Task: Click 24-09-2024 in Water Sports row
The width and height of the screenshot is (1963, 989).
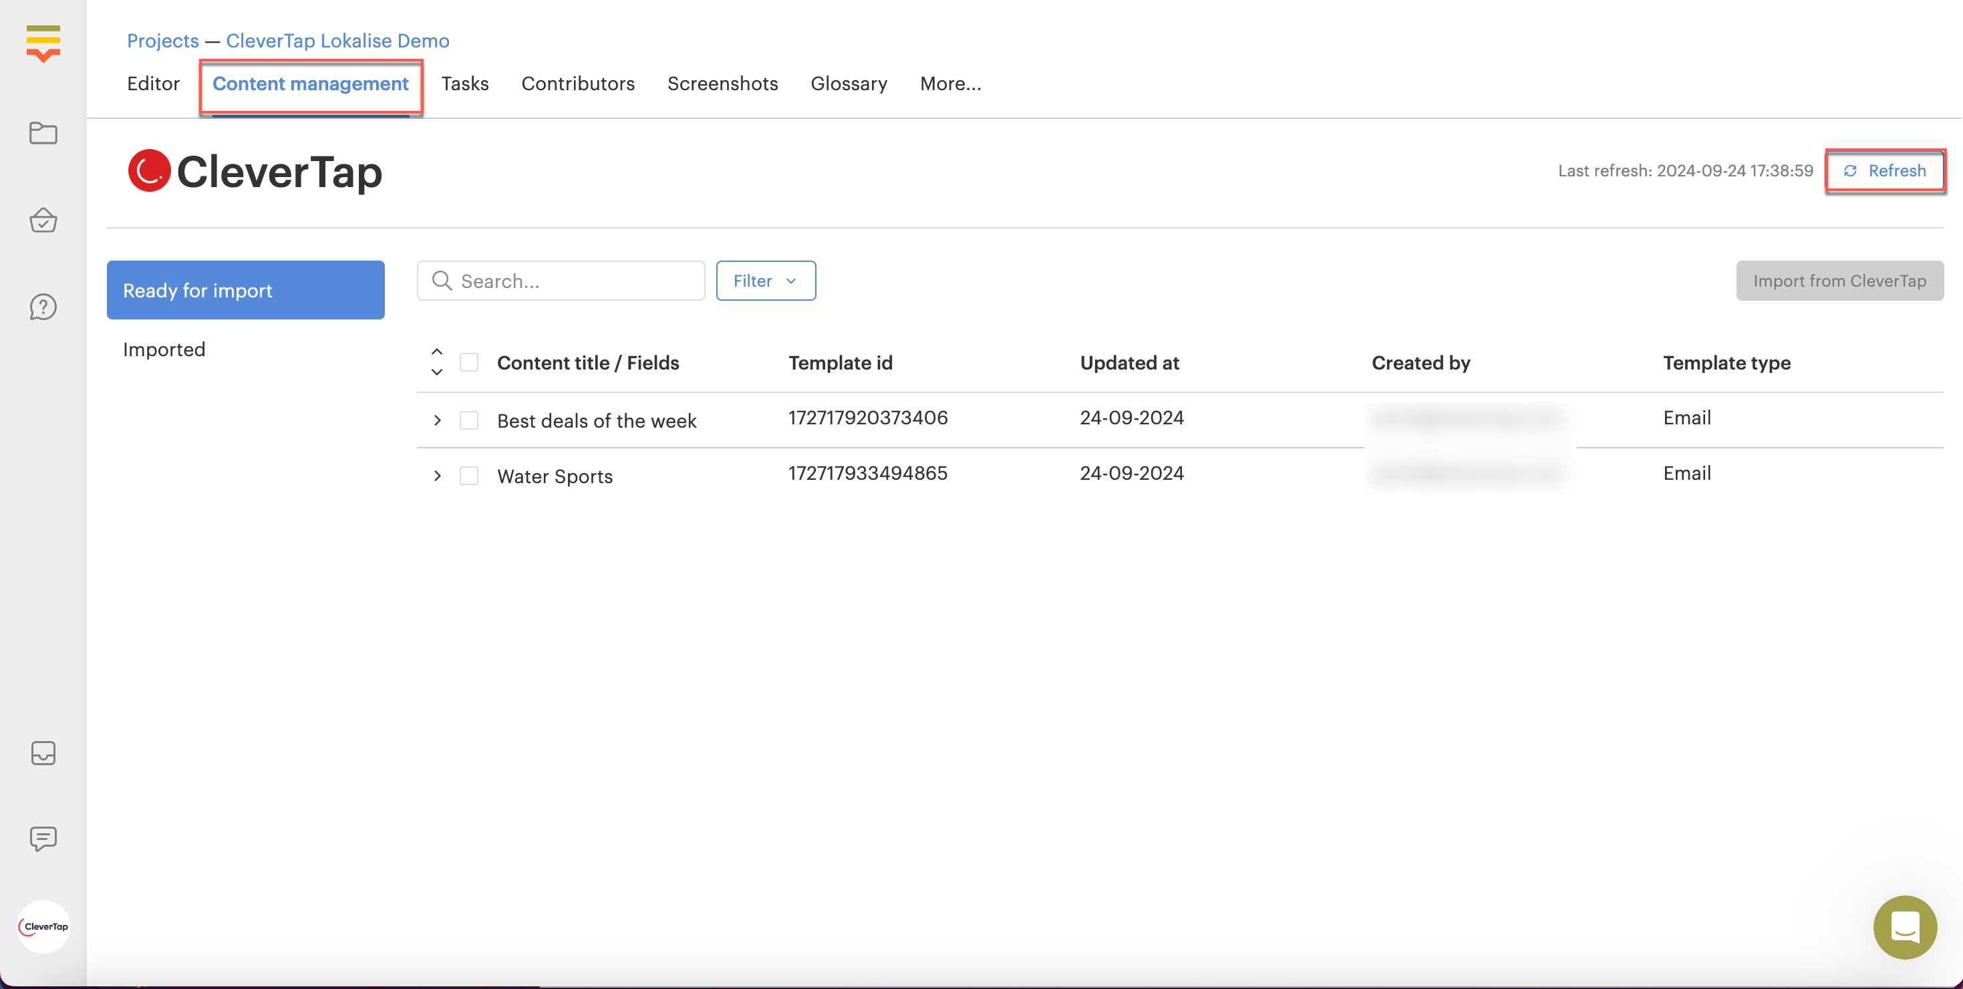Action: coord(1132,473)
